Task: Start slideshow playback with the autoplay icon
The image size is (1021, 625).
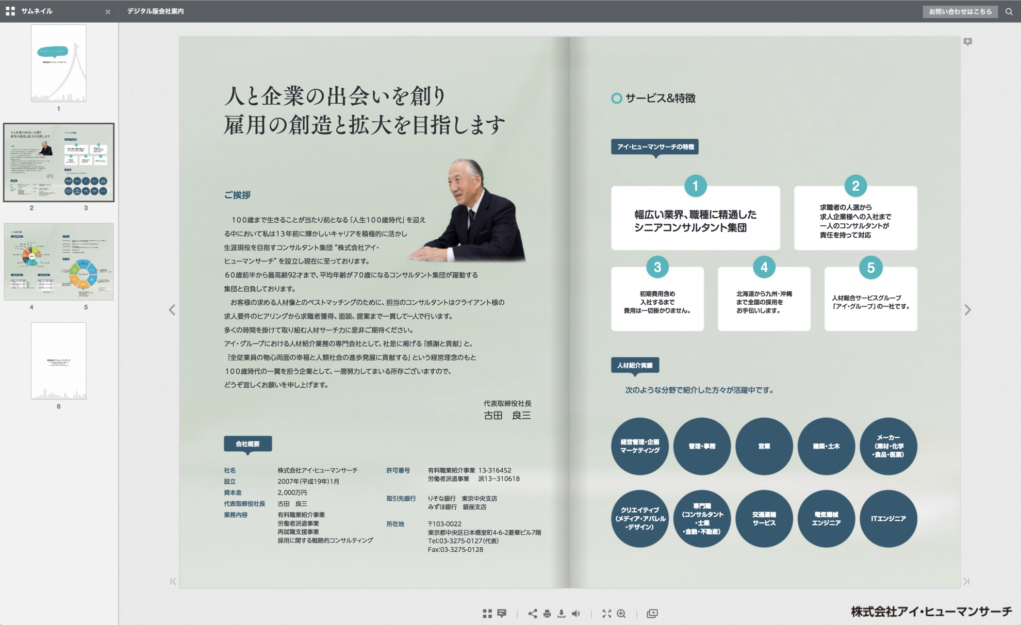Action: coord(653,614)
